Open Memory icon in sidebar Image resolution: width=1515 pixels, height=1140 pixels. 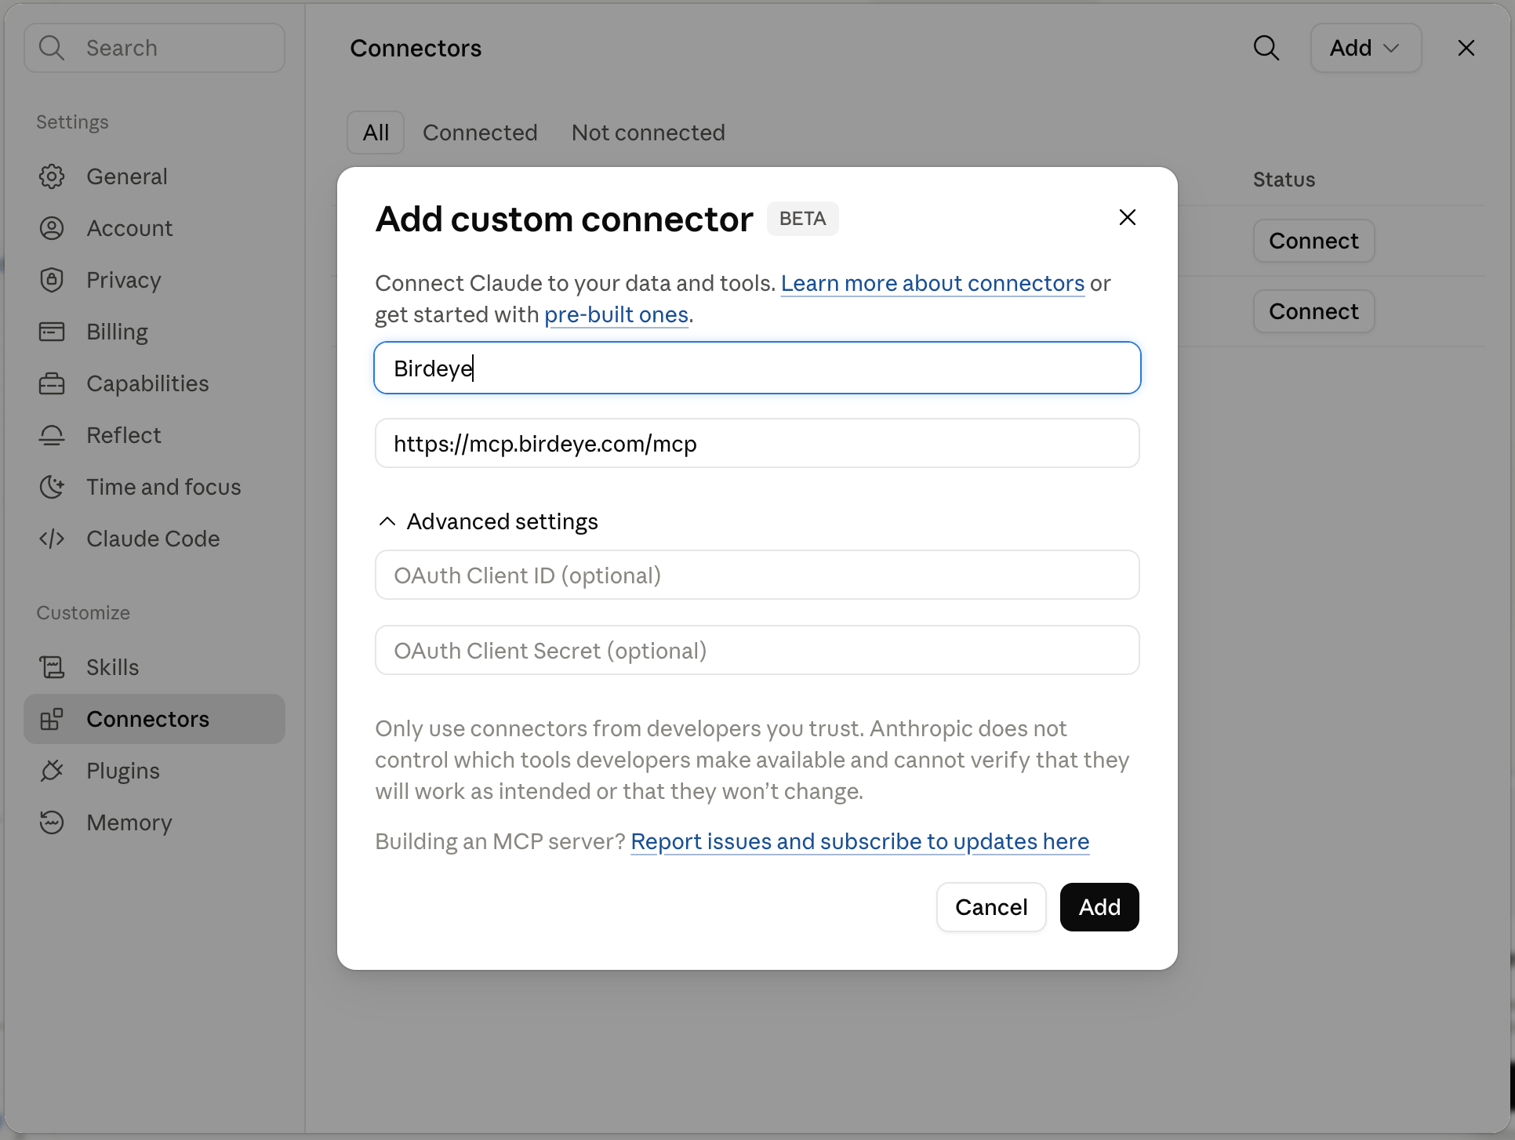point(52,822)
